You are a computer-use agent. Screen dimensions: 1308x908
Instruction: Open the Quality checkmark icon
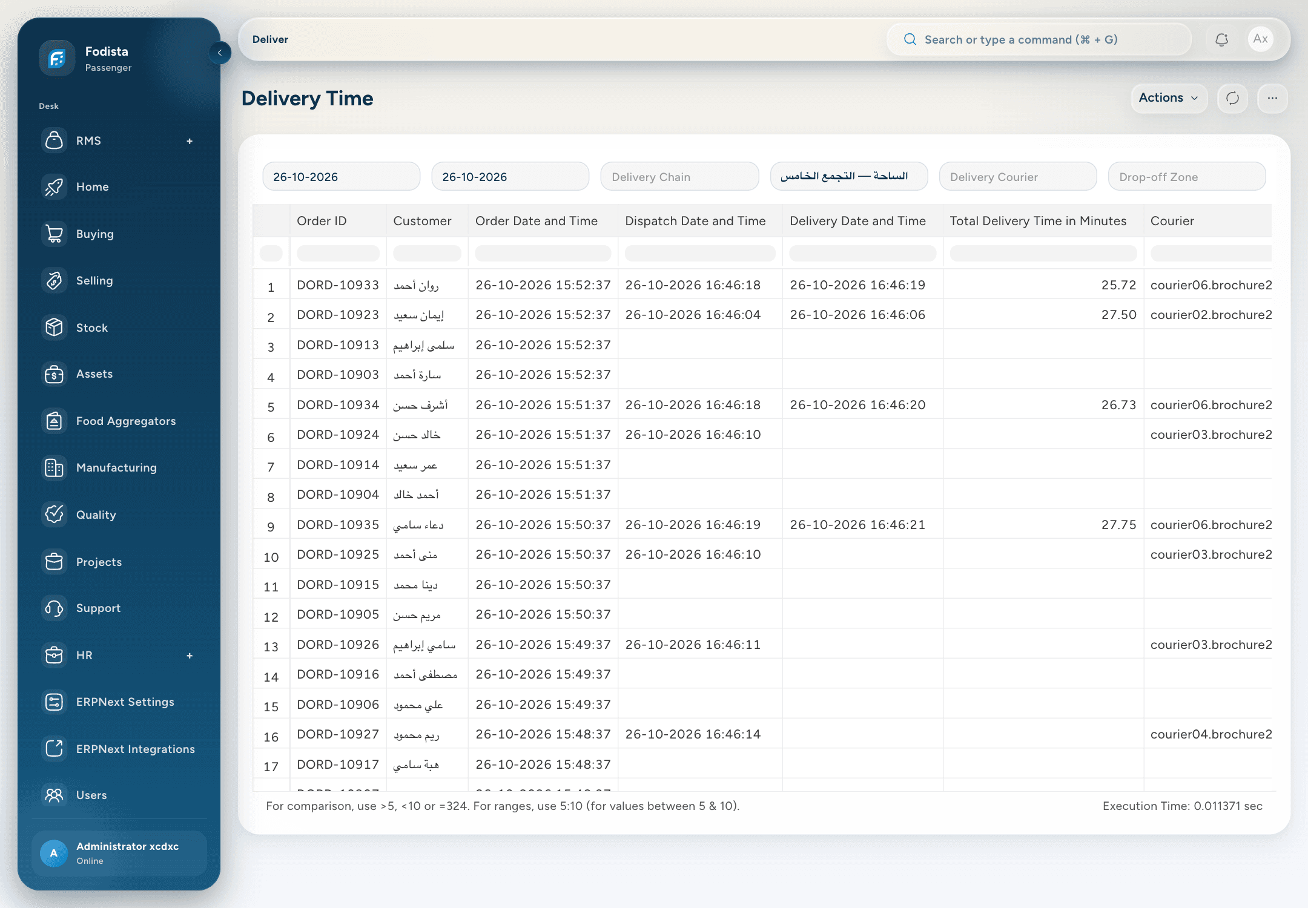54,515
